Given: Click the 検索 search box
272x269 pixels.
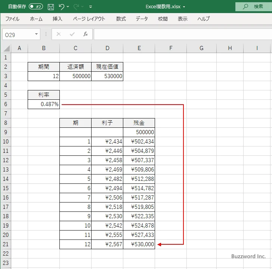Looking at the screenshot, I should coord(253,7).
